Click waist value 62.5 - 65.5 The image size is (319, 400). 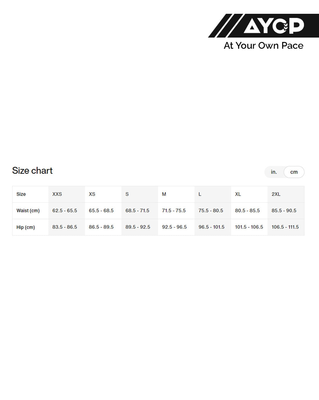(65, 211)
